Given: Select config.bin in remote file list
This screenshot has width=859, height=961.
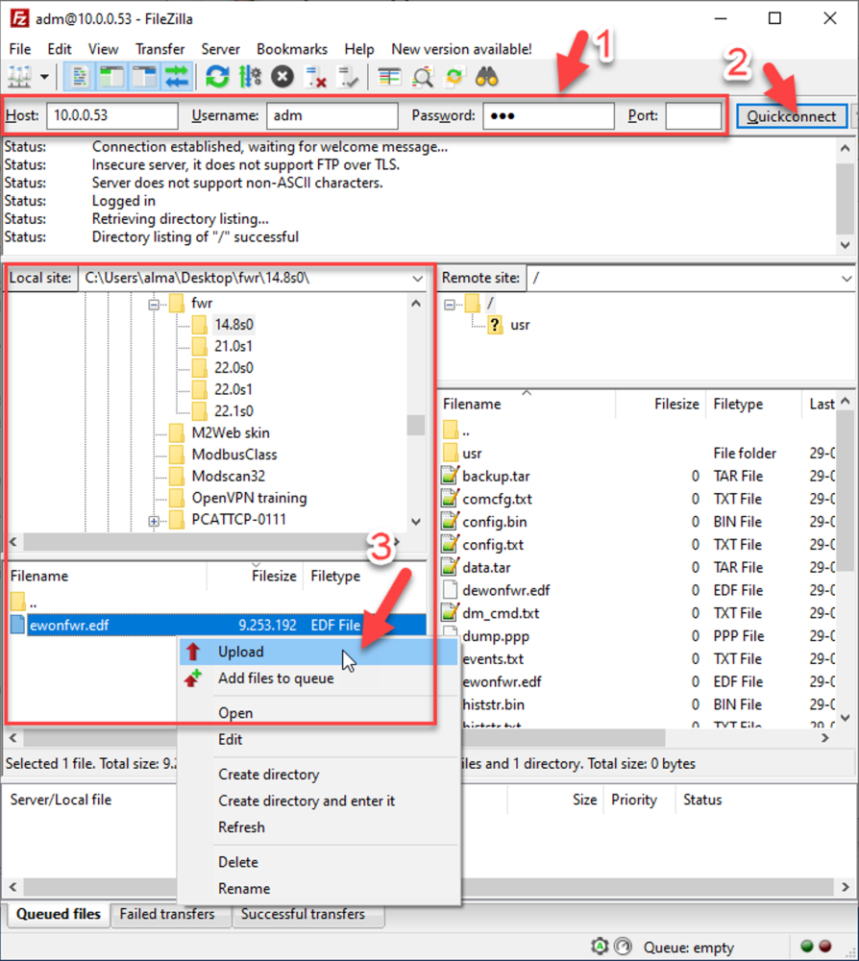Looking at the screenshot, I should coord(494,522).
